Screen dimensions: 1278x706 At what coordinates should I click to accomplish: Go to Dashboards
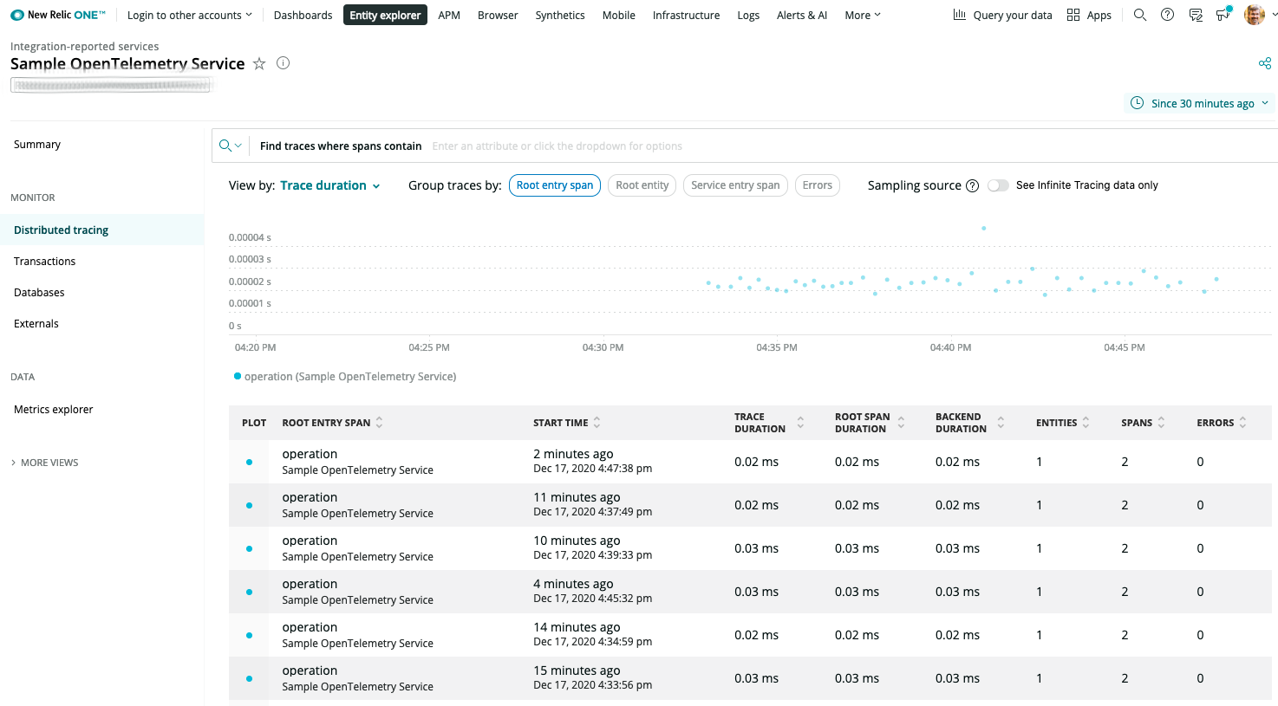[303, 15]
